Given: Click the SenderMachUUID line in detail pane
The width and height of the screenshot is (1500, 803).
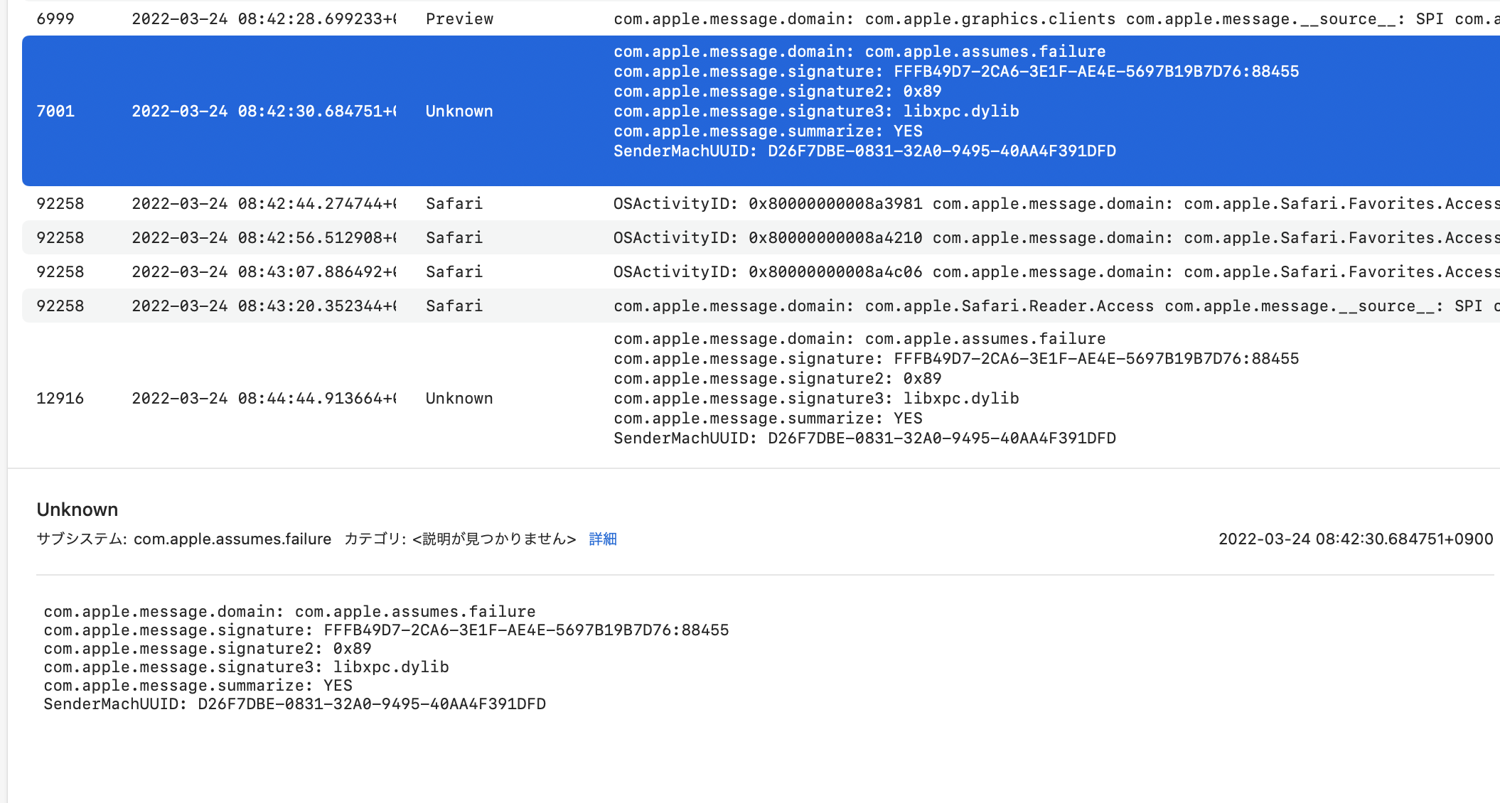Looking at the screenshot, I should (294, 704).
